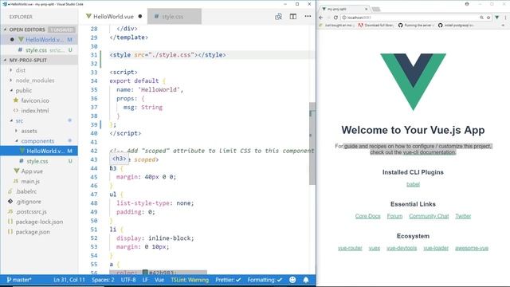Screen dimensions: 510x287
Task: Collapse the OPEN EDITORS section
Action: pos(6,29)
